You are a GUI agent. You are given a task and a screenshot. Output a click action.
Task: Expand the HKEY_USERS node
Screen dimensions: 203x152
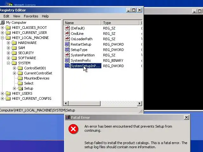click(2, 93)
